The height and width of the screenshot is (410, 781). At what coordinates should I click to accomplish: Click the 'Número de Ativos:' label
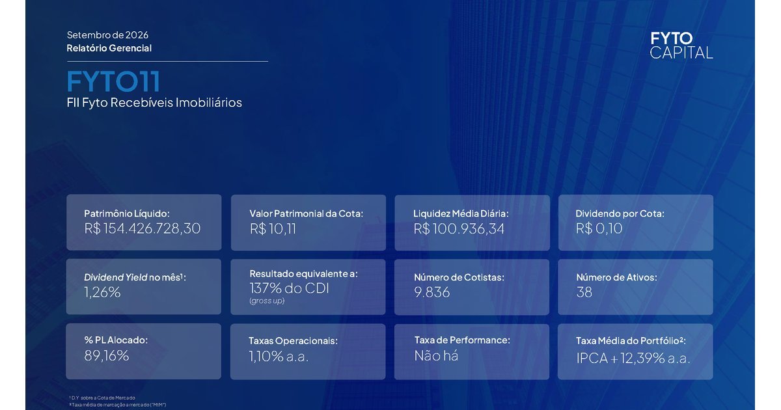tap(616, 277)
